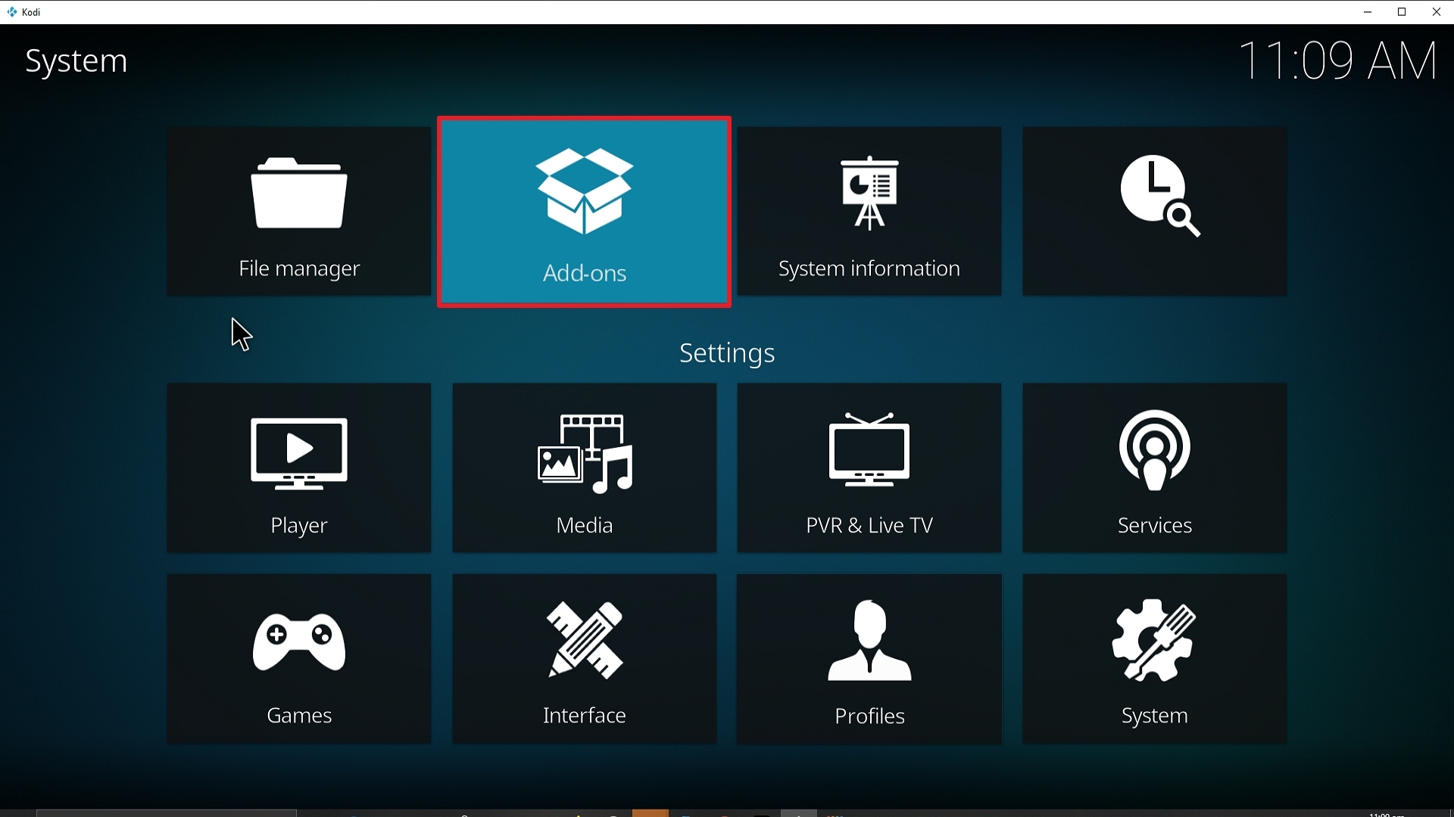Screen dimensions: 1454x817
Task: Click the 11:09 AM clock display
Action: pos(1339,61)
